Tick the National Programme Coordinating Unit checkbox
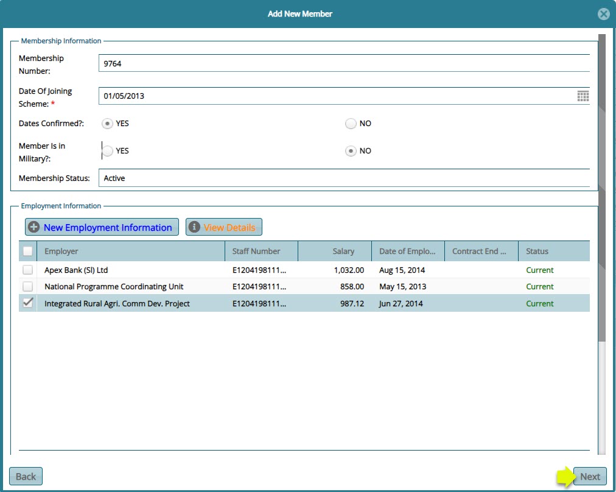Viewport: 616px width, 492px height. click(x=28, y=286)
